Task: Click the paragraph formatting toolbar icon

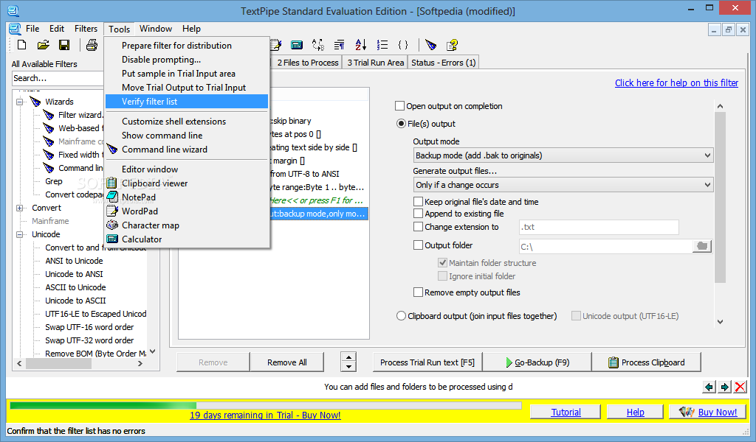Action: (x=340, y=45)
